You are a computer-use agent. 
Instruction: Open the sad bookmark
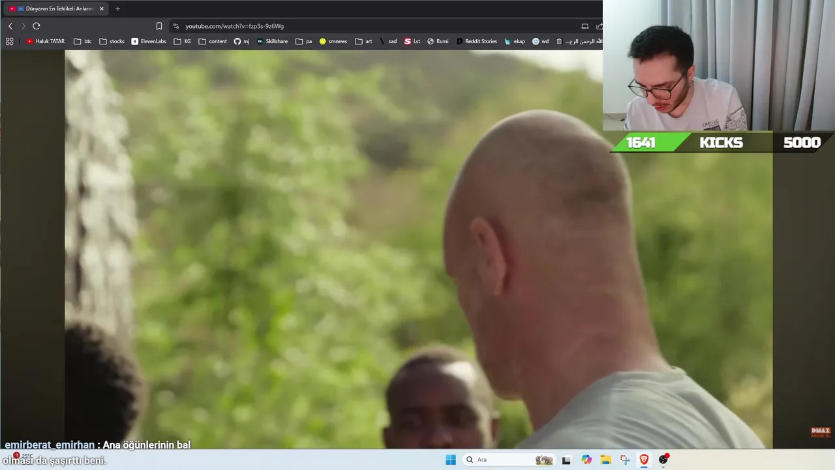[x=388, y=41]
